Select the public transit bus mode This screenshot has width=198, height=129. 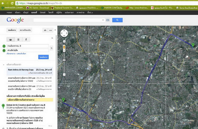click(x=18, y=39)
